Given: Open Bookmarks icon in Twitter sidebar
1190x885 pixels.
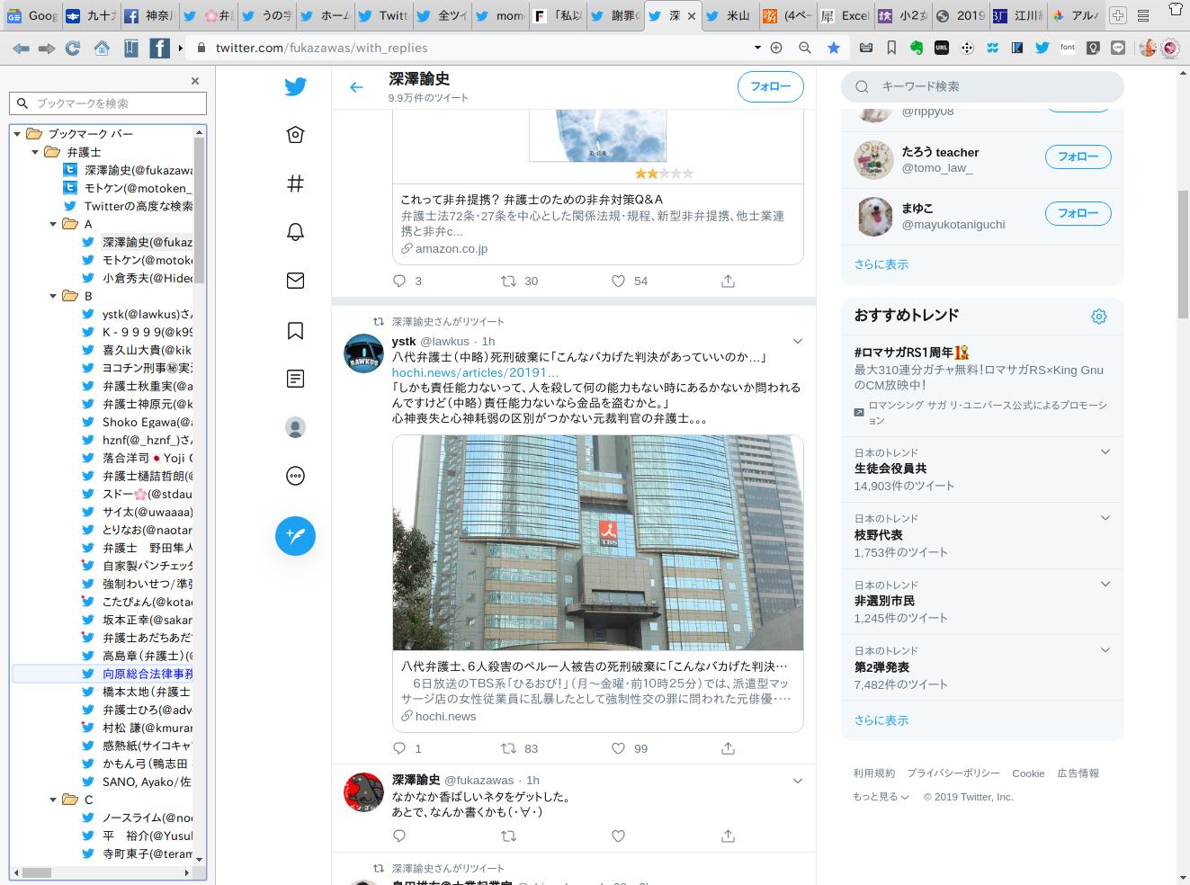Looking at the screenshot, I should pyautogui.click(x=295, y=330).
